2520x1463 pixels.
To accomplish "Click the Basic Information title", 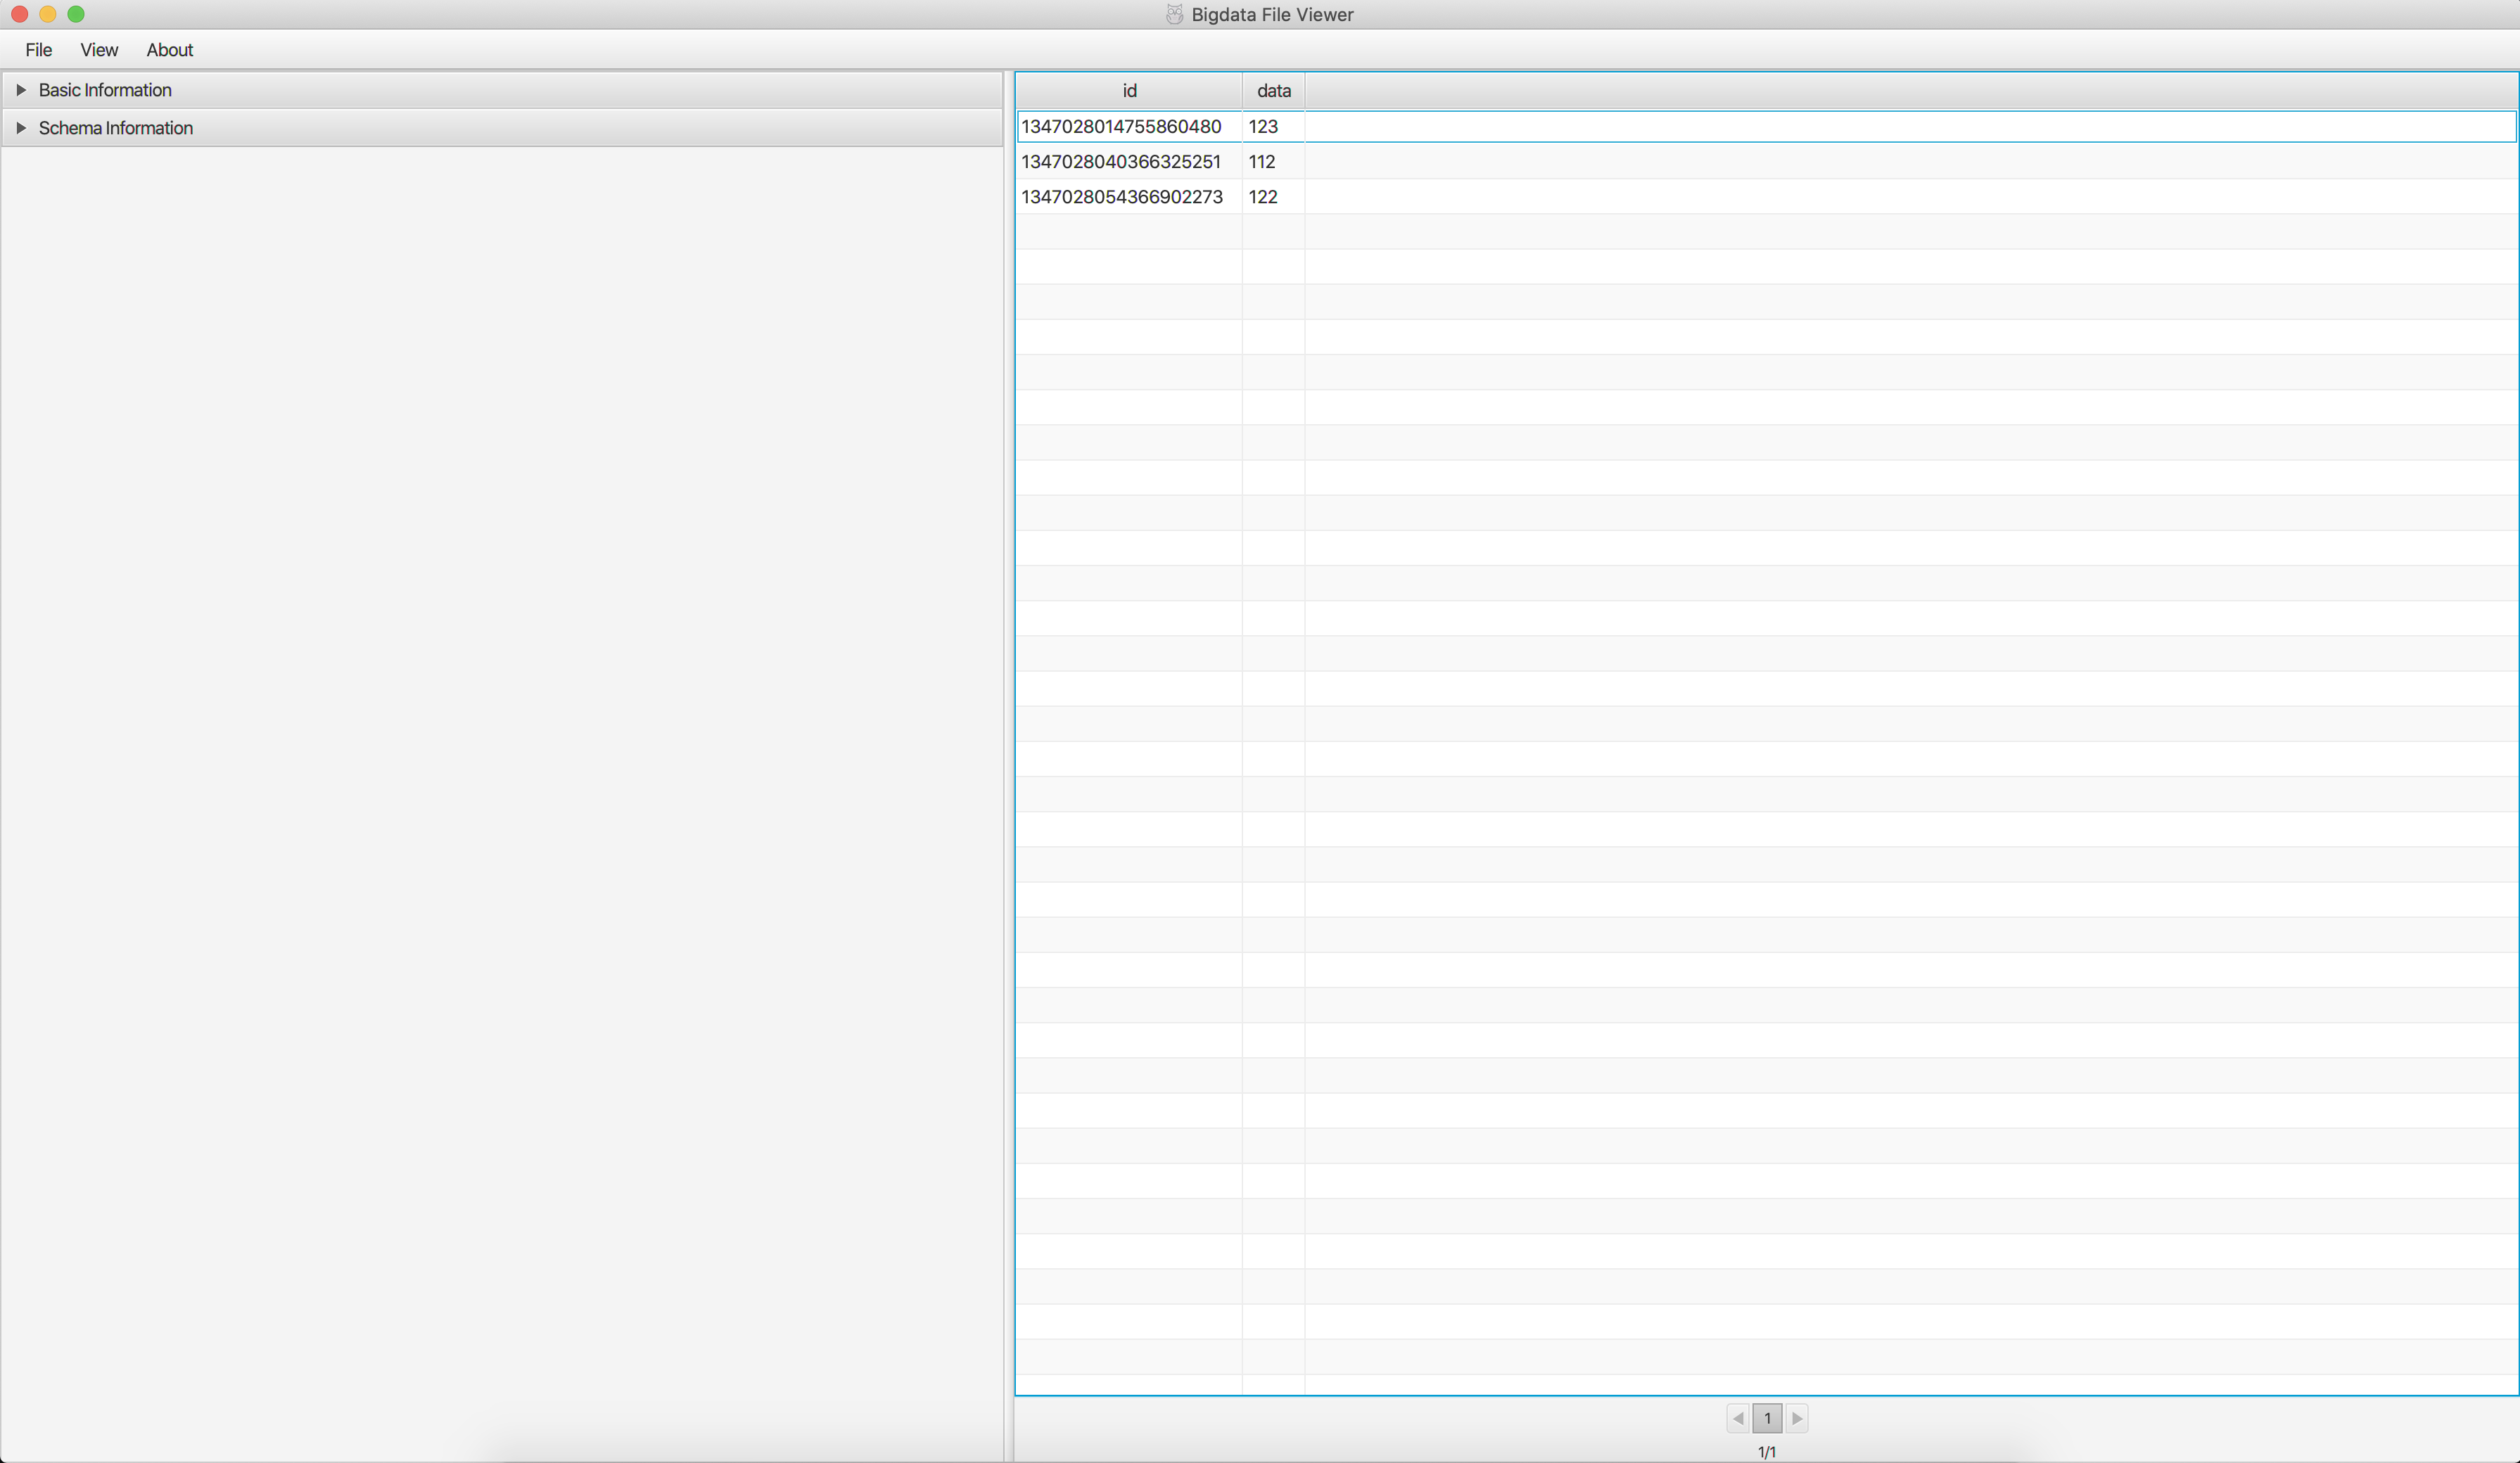I will tap(105, 90).
